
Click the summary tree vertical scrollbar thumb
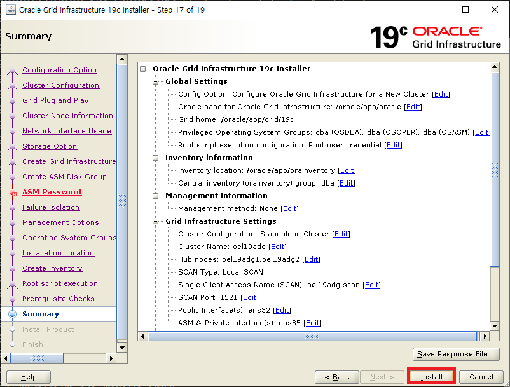tap(495, 169)
